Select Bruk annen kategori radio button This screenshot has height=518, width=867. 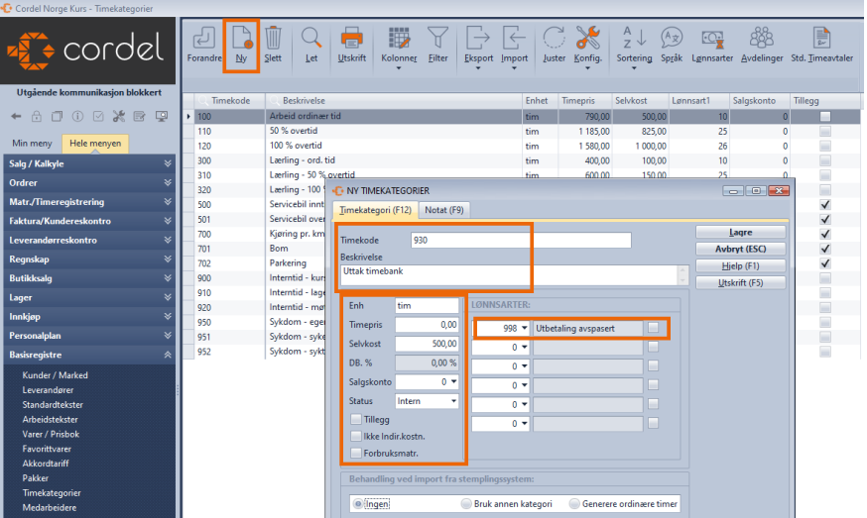466,504
